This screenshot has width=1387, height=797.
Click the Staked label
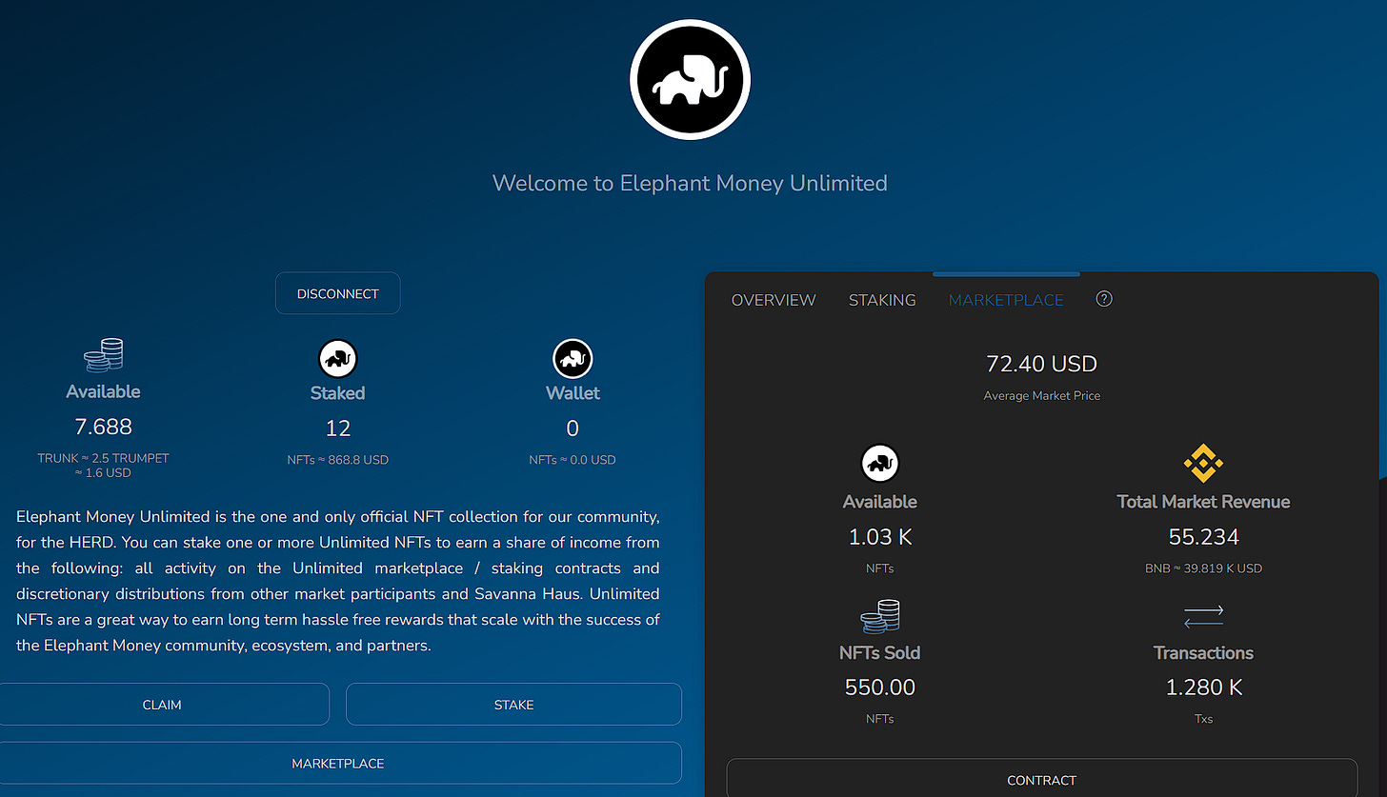pyautogui.click(x=337, y=392)
